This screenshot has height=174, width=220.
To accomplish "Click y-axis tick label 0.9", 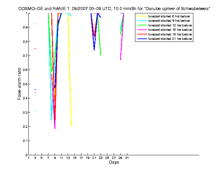I will tap(25, 27).
